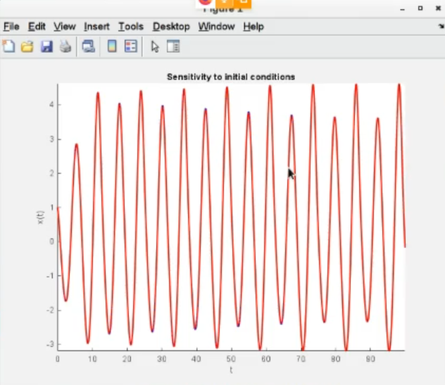The height and width of the screenshot is (385, 445).
Task: Open the Edit menu
Action: point(37,27)
